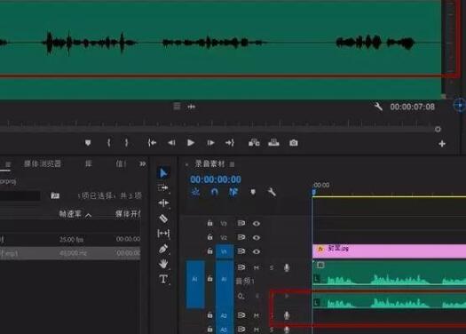Toggle insert sequences as nests option

click(x=195, y=192)
